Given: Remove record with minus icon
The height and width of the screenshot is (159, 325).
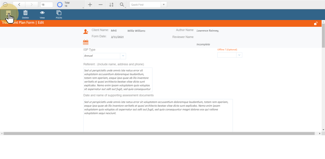Looking at the screenshot, I should 100,5.
